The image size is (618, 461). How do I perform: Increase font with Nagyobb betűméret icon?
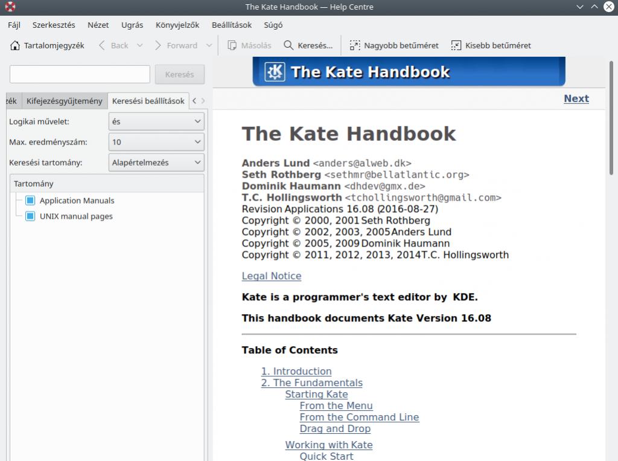(x=355, y=45)
